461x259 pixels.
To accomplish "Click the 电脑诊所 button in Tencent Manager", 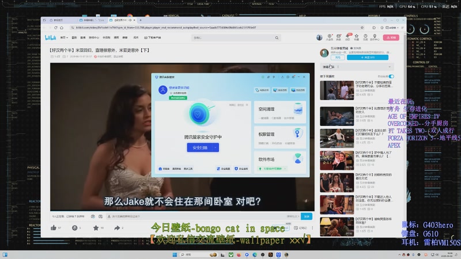I will (262, 90).
